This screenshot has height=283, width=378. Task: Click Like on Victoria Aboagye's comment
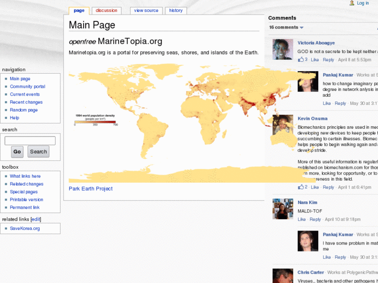pos(315,60)
